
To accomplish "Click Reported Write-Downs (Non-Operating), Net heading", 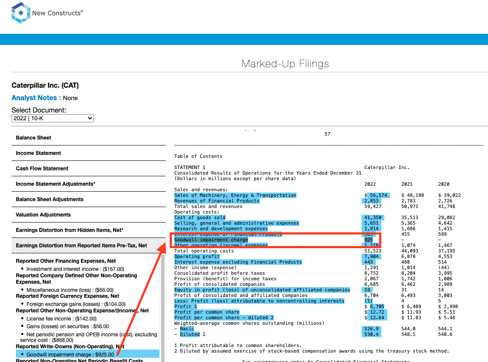I will [x=70, y=347].
